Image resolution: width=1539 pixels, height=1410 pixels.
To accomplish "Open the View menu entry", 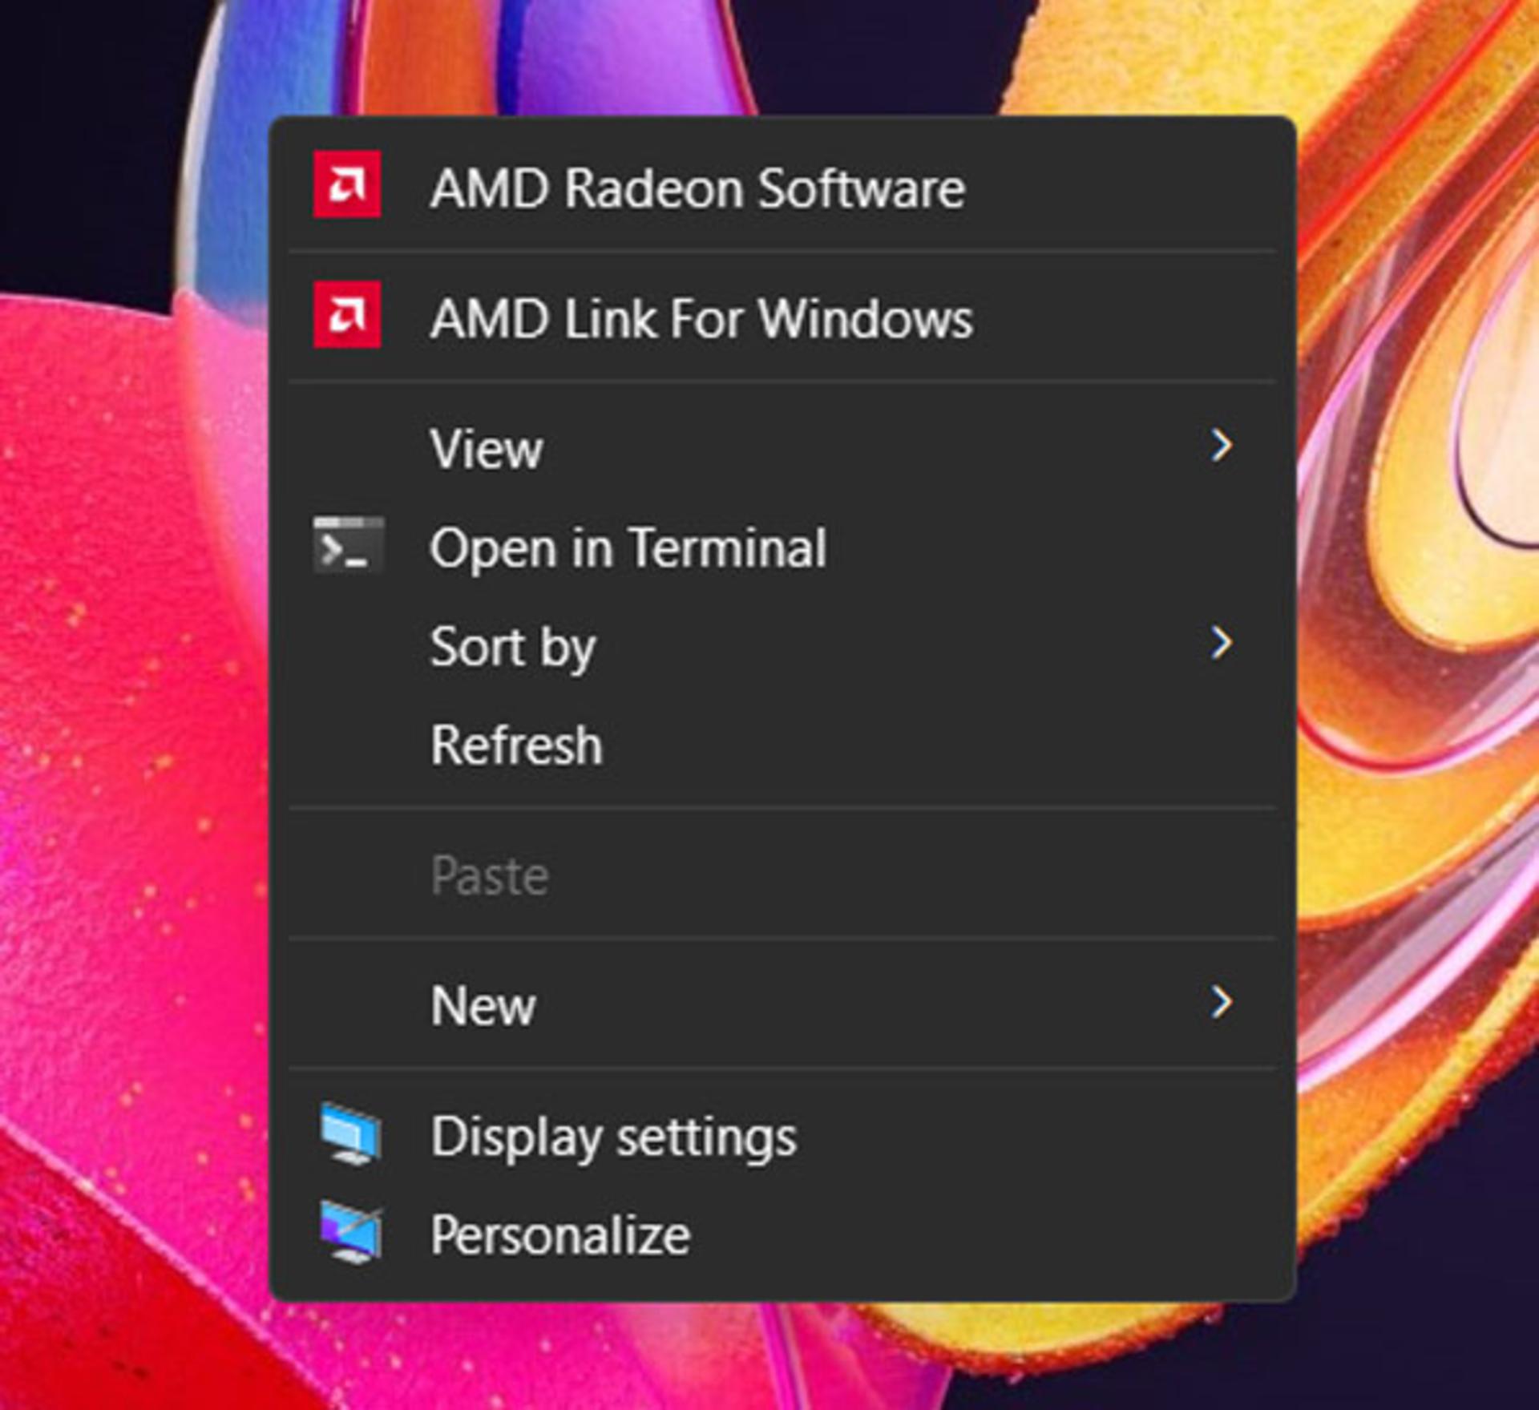I will coord(782,446).
